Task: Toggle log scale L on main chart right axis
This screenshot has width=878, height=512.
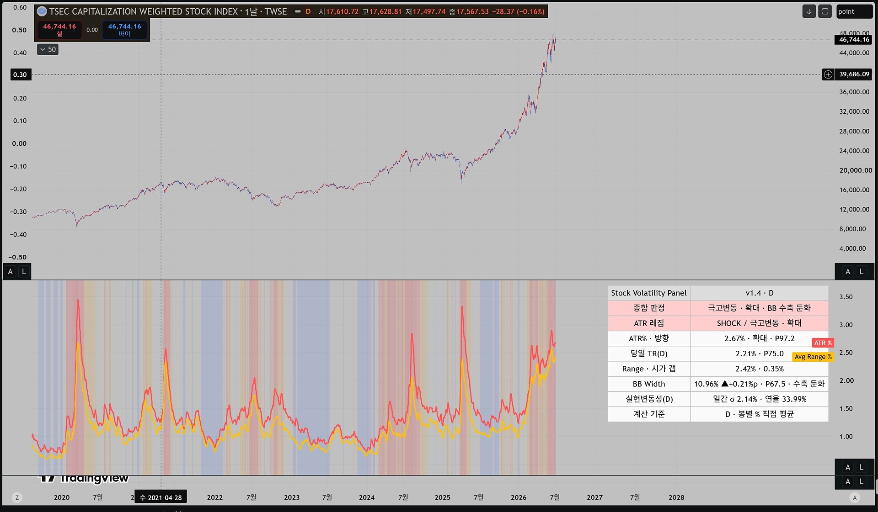Action: (x=862, y=272)
